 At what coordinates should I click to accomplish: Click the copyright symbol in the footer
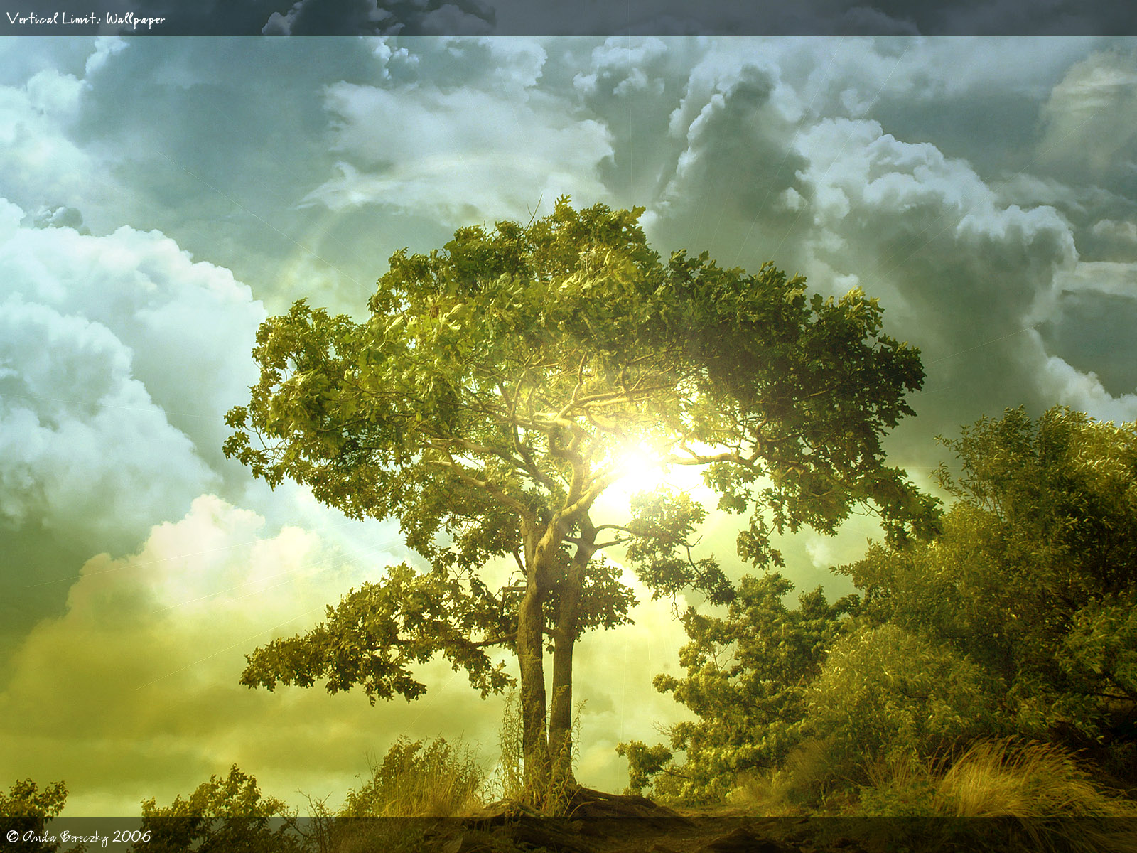pyautogui.click(x=12, y=837)
